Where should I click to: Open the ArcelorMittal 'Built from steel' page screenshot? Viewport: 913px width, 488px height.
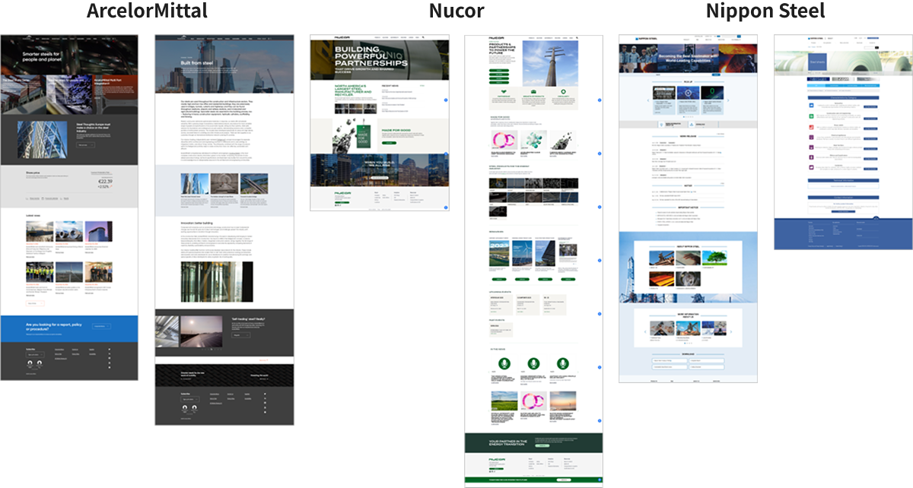[x=224, y=230]
